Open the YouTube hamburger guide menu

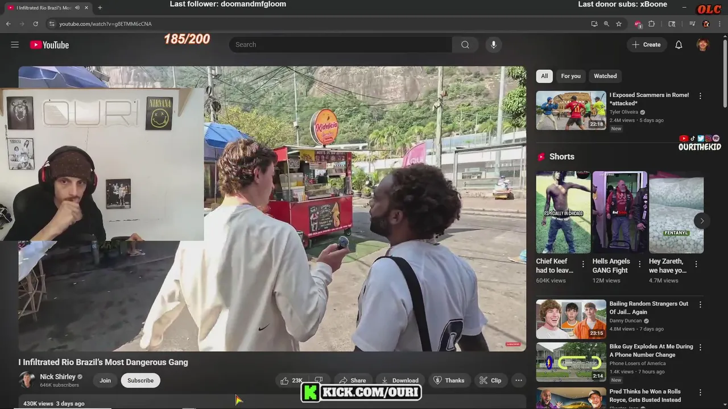point(15,45)
